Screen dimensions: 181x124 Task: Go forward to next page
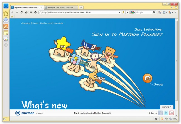[17, 12]
